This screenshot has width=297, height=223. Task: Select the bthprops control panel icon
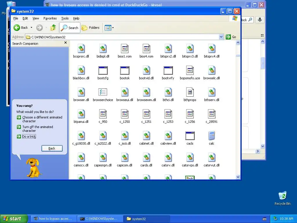pyautogui.click(x=190, y=92)
